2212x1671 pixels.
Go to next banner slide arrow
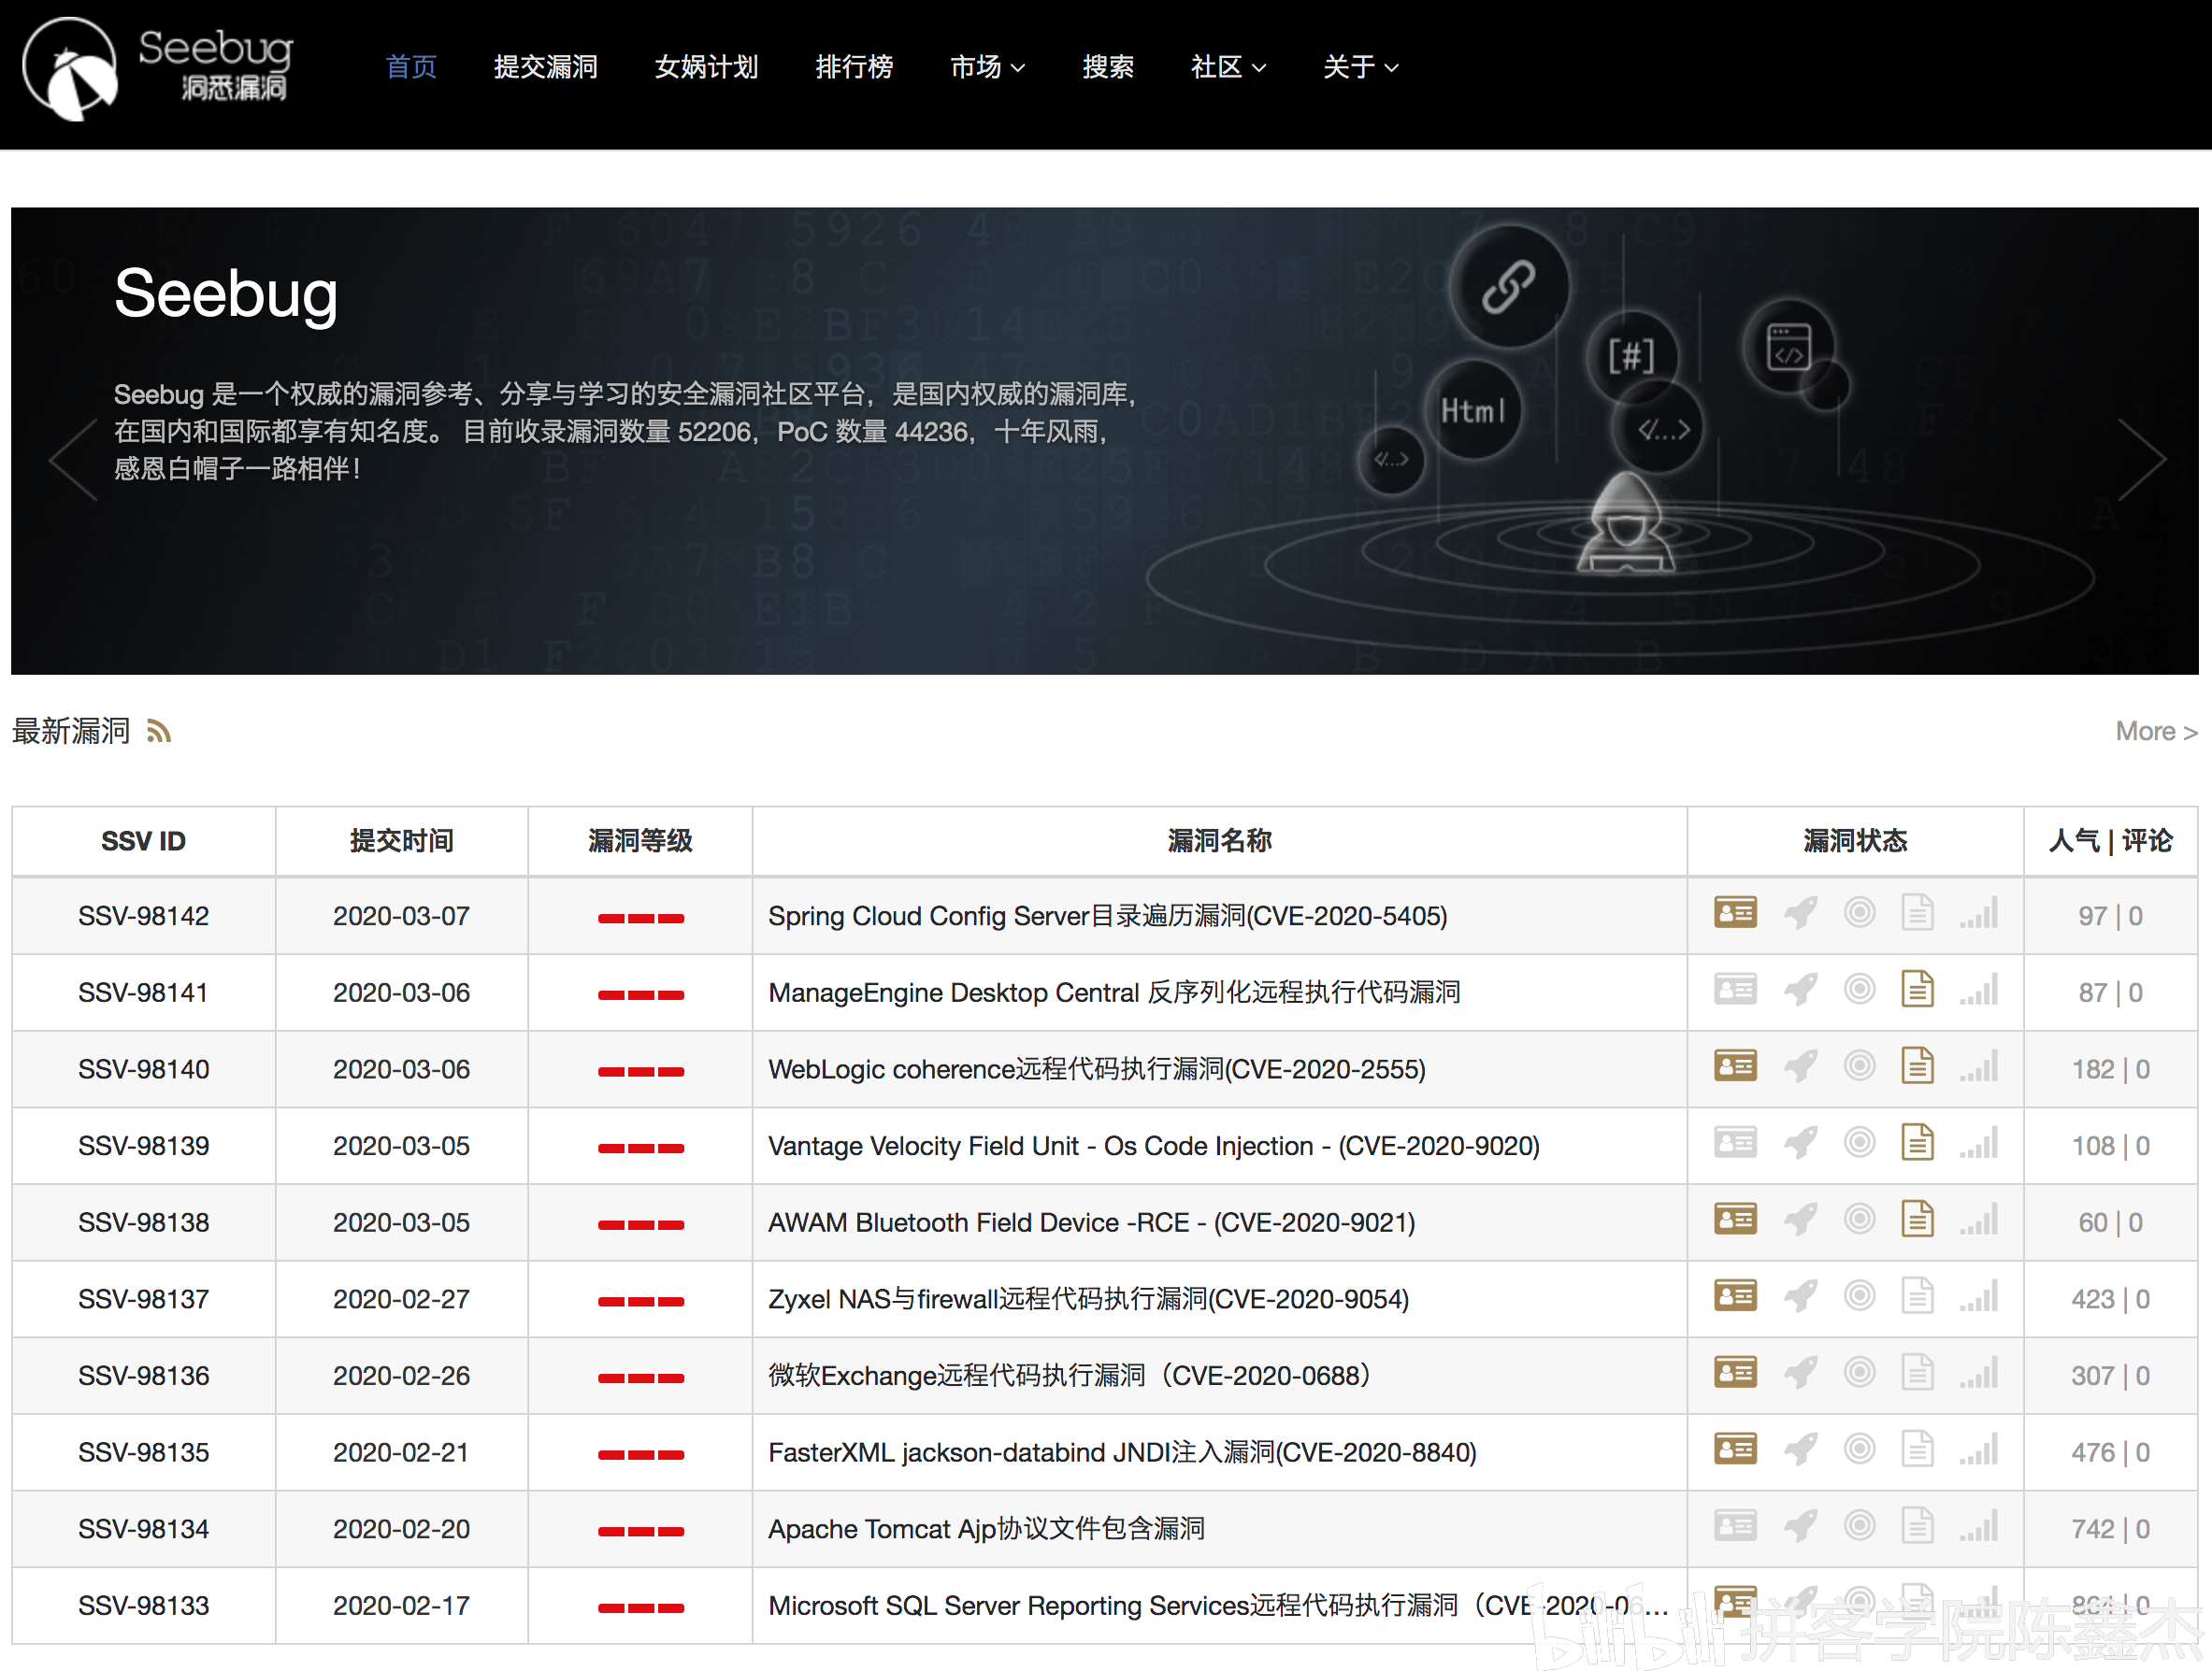coord(2142,459)
